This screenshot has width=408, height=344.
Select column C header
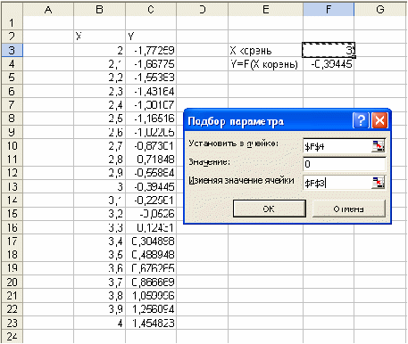click(151, 10)
